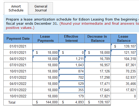The width and height of the screenshot is (139, 107).
Task: Edit decrease in balance 16,789 field
Action: click(x=98, y=59)
